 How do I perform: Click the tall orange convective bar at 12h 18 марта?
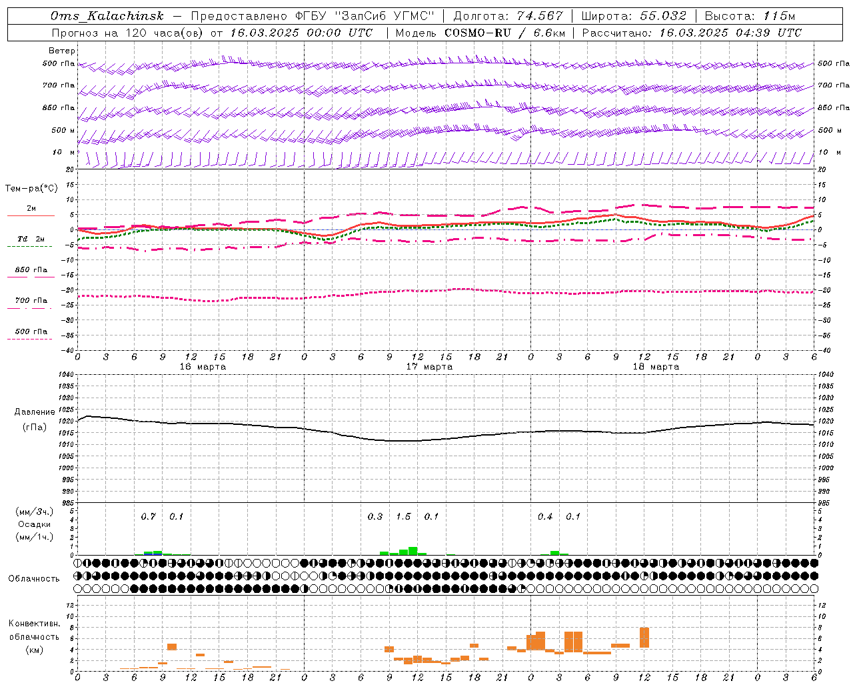pos(644,638)
